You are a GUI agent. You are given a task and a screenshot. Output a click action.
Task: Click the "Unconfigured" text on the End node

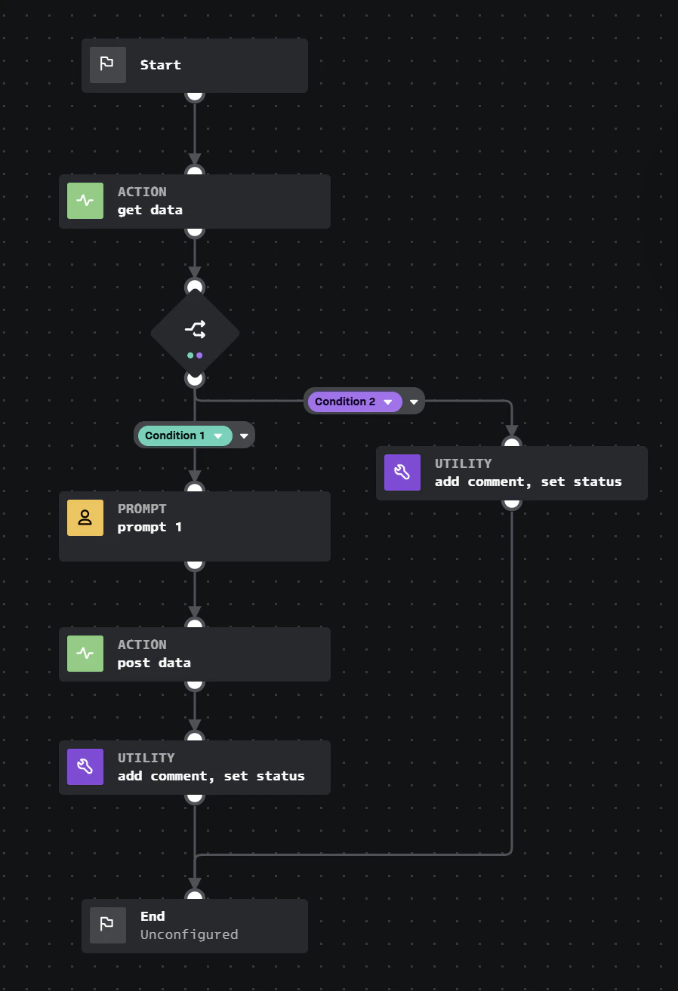pyautogui.click(x=190, y=934)
